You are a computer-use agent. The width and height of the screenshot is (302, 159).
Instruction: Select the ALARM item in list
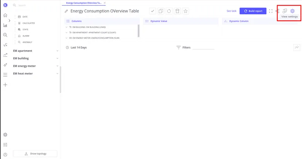coord(26,36)
